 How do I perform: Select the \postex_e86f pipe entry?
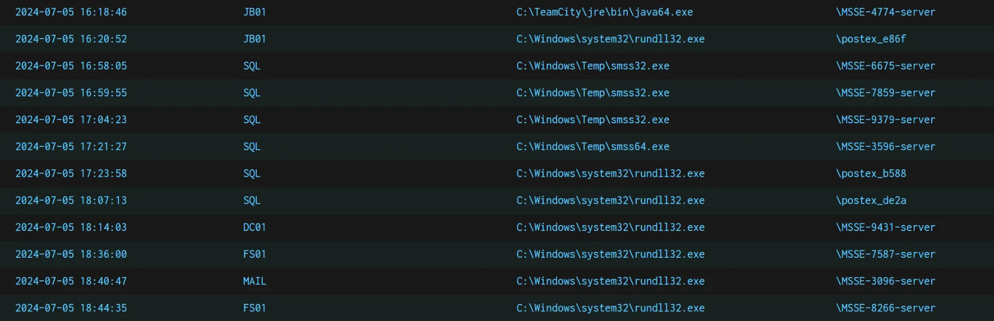(x=871, y=39)
